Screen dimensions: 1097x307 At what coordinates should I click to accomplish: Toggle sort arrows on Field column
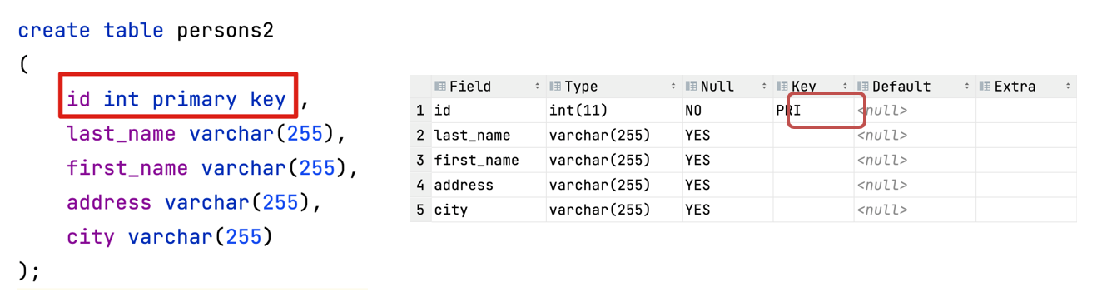click(x=538, y=87)
